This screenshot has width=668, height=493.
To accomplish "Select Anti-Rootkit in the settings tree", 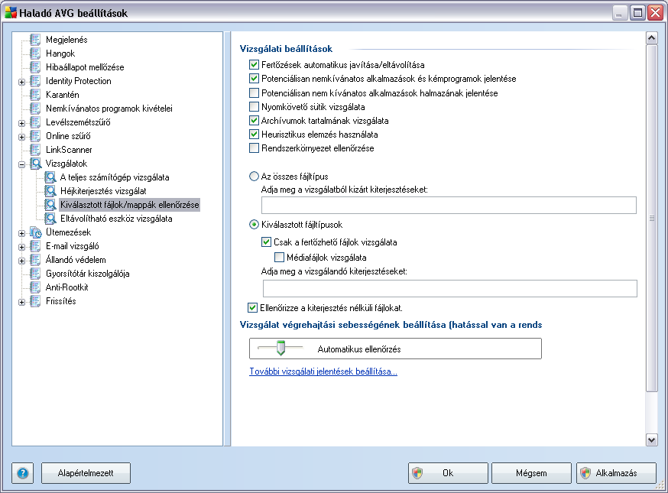I will (67, 287).
